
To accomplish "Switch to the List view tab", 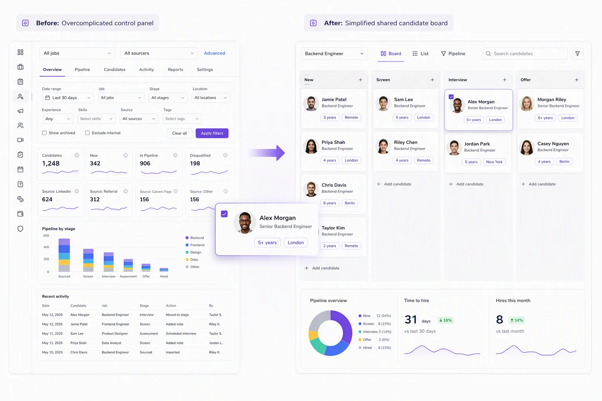I will (421, 54).
